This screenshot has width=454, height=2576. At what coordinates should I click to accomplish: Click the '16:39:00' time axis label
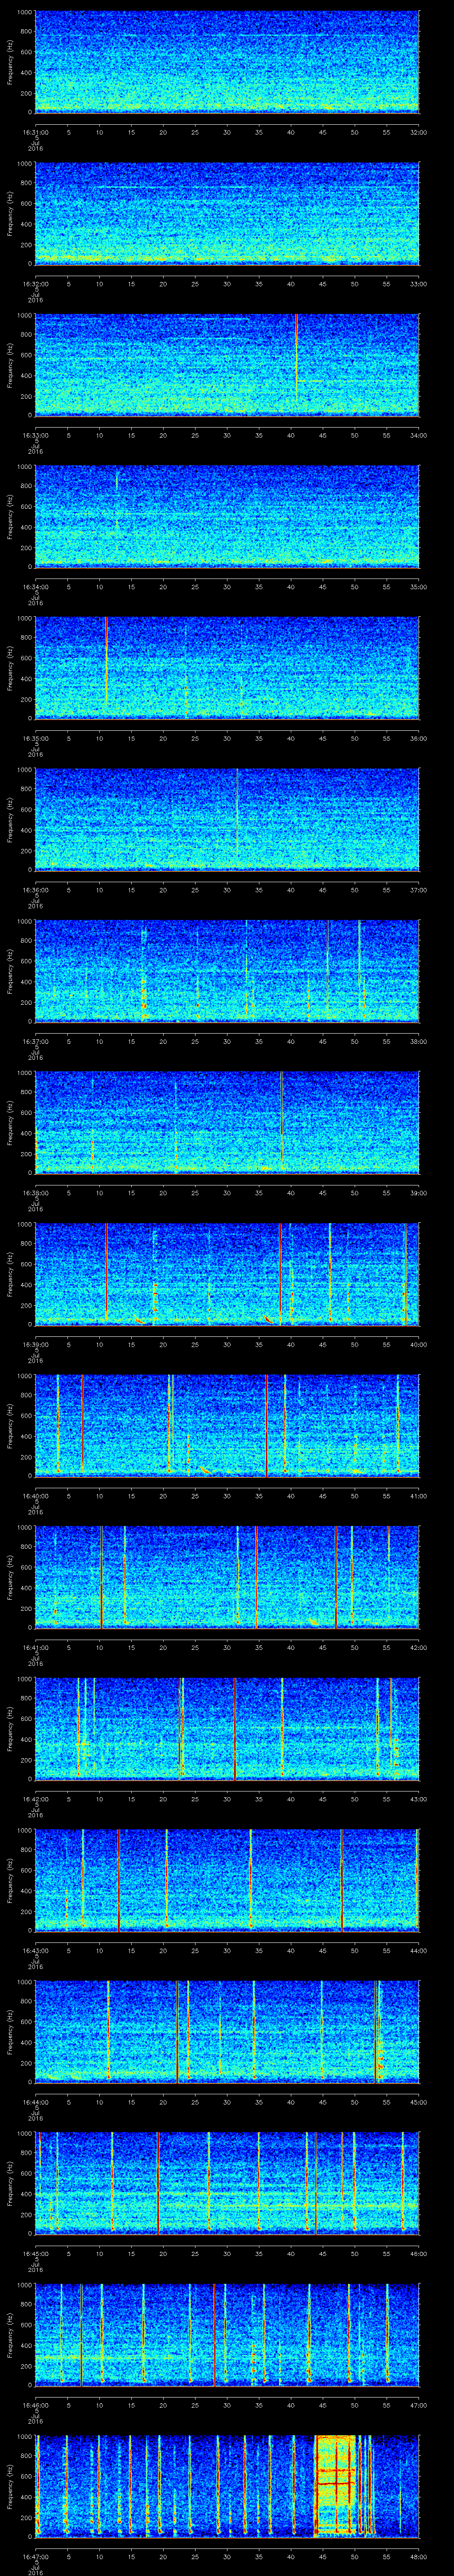[x=35, y=1344]
